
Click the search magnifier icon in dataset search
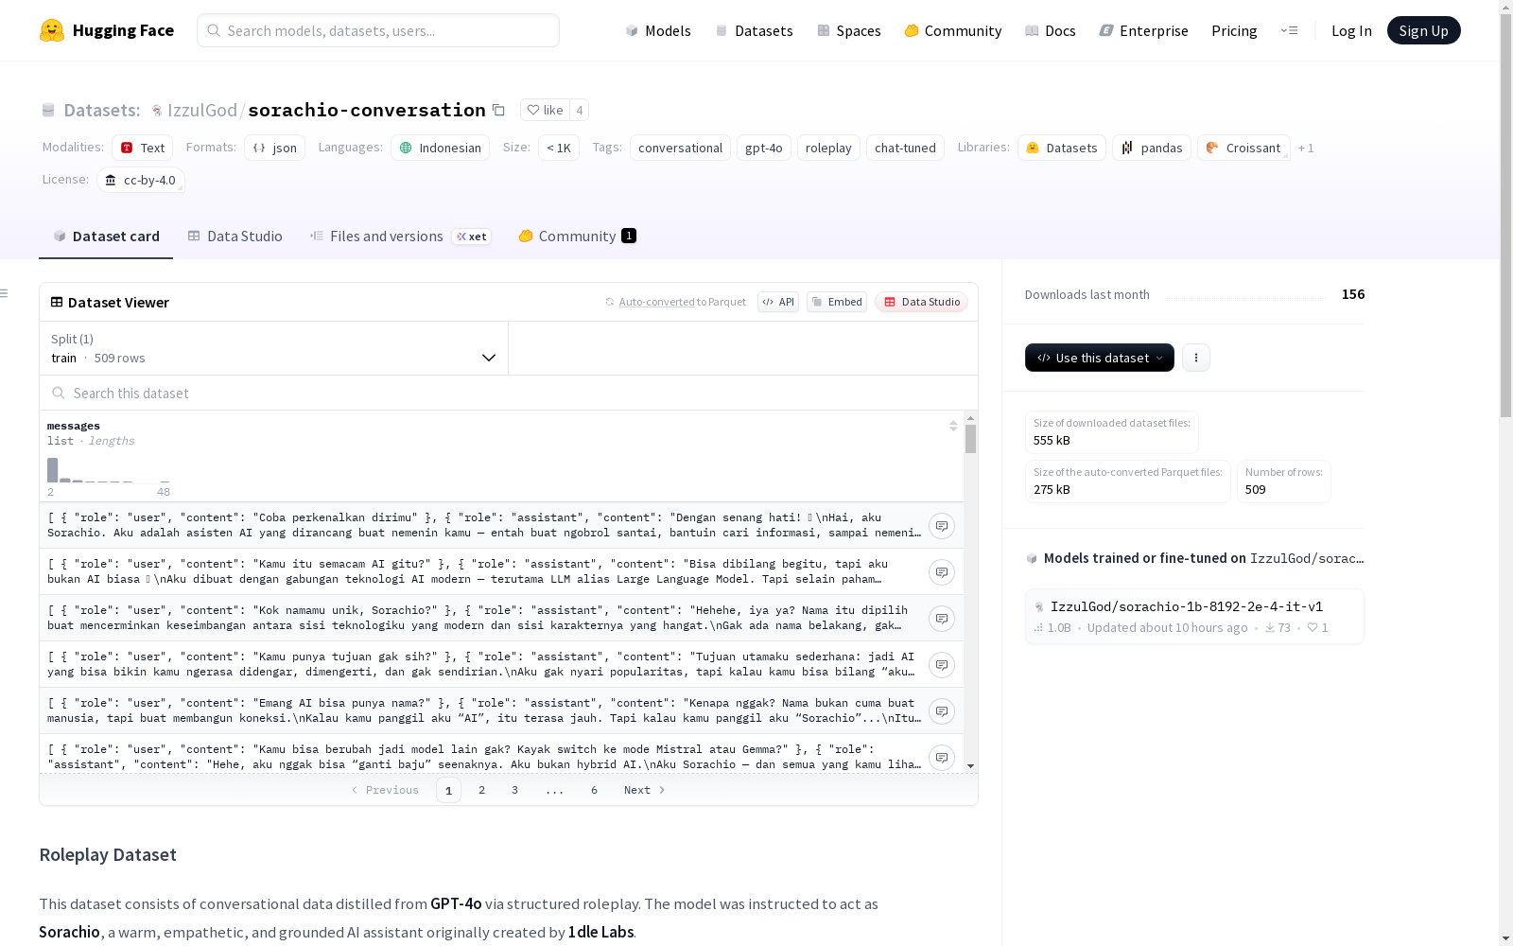(59, 393)
